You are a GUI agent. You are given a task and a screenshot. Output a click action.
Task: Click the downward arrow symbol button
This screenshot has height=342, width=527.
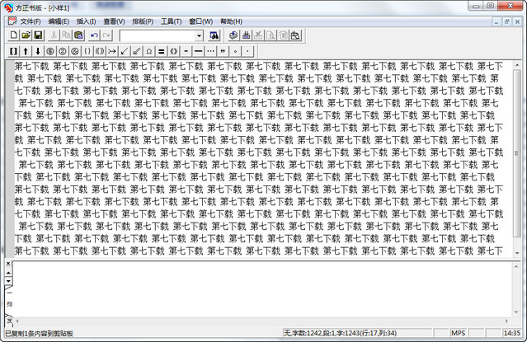pos(37,51)
